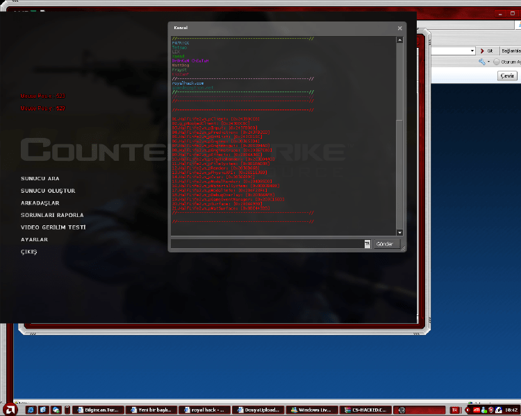Click console scrollbar down arrow
Image resolution: width=521 pixels, height=416 pixels.
(x=399, y=232)
